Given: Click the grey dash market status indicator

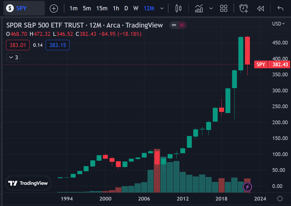Looking at the screenshot, I should point(174,25).
